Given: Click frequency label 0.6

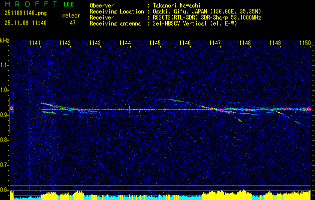Looking at the screenshot, I should click(x=4, y=190).
